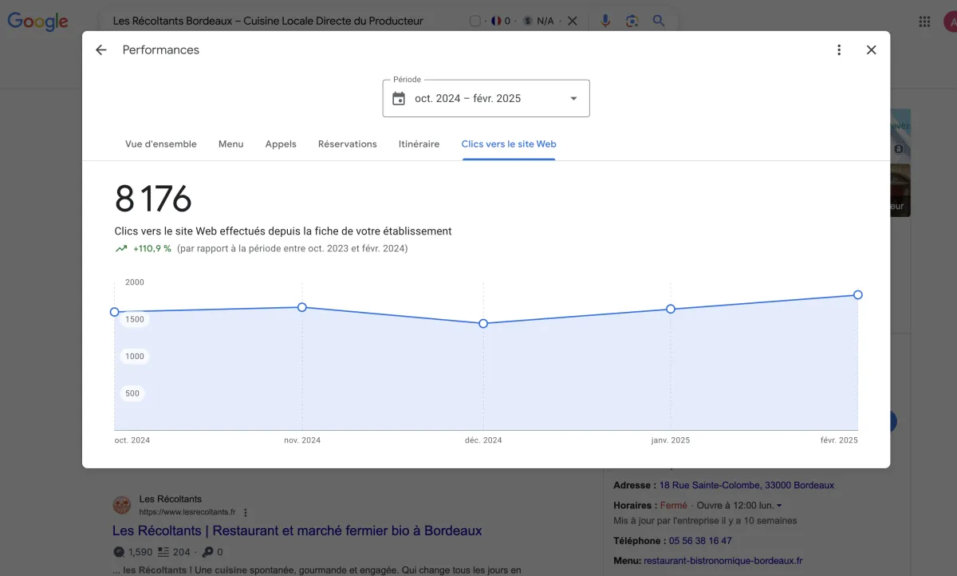Click the 500 y-axis label
Image resolution: width=957 pixels, height=576 pixels.
coord(132,393)
